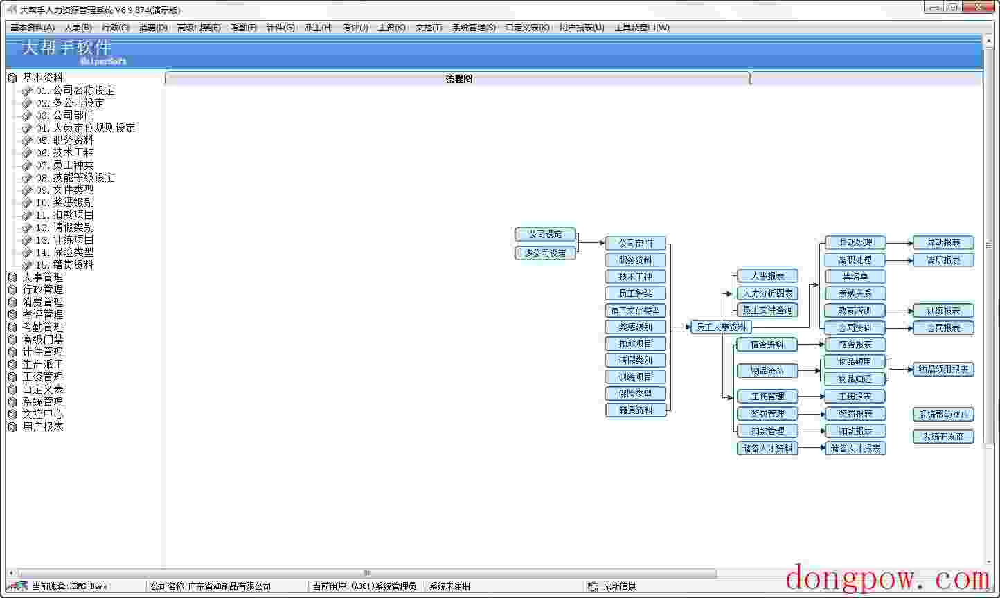Click the icon beside 13.训练项目
1000x598 pixels.
click(x=27, y=240)
